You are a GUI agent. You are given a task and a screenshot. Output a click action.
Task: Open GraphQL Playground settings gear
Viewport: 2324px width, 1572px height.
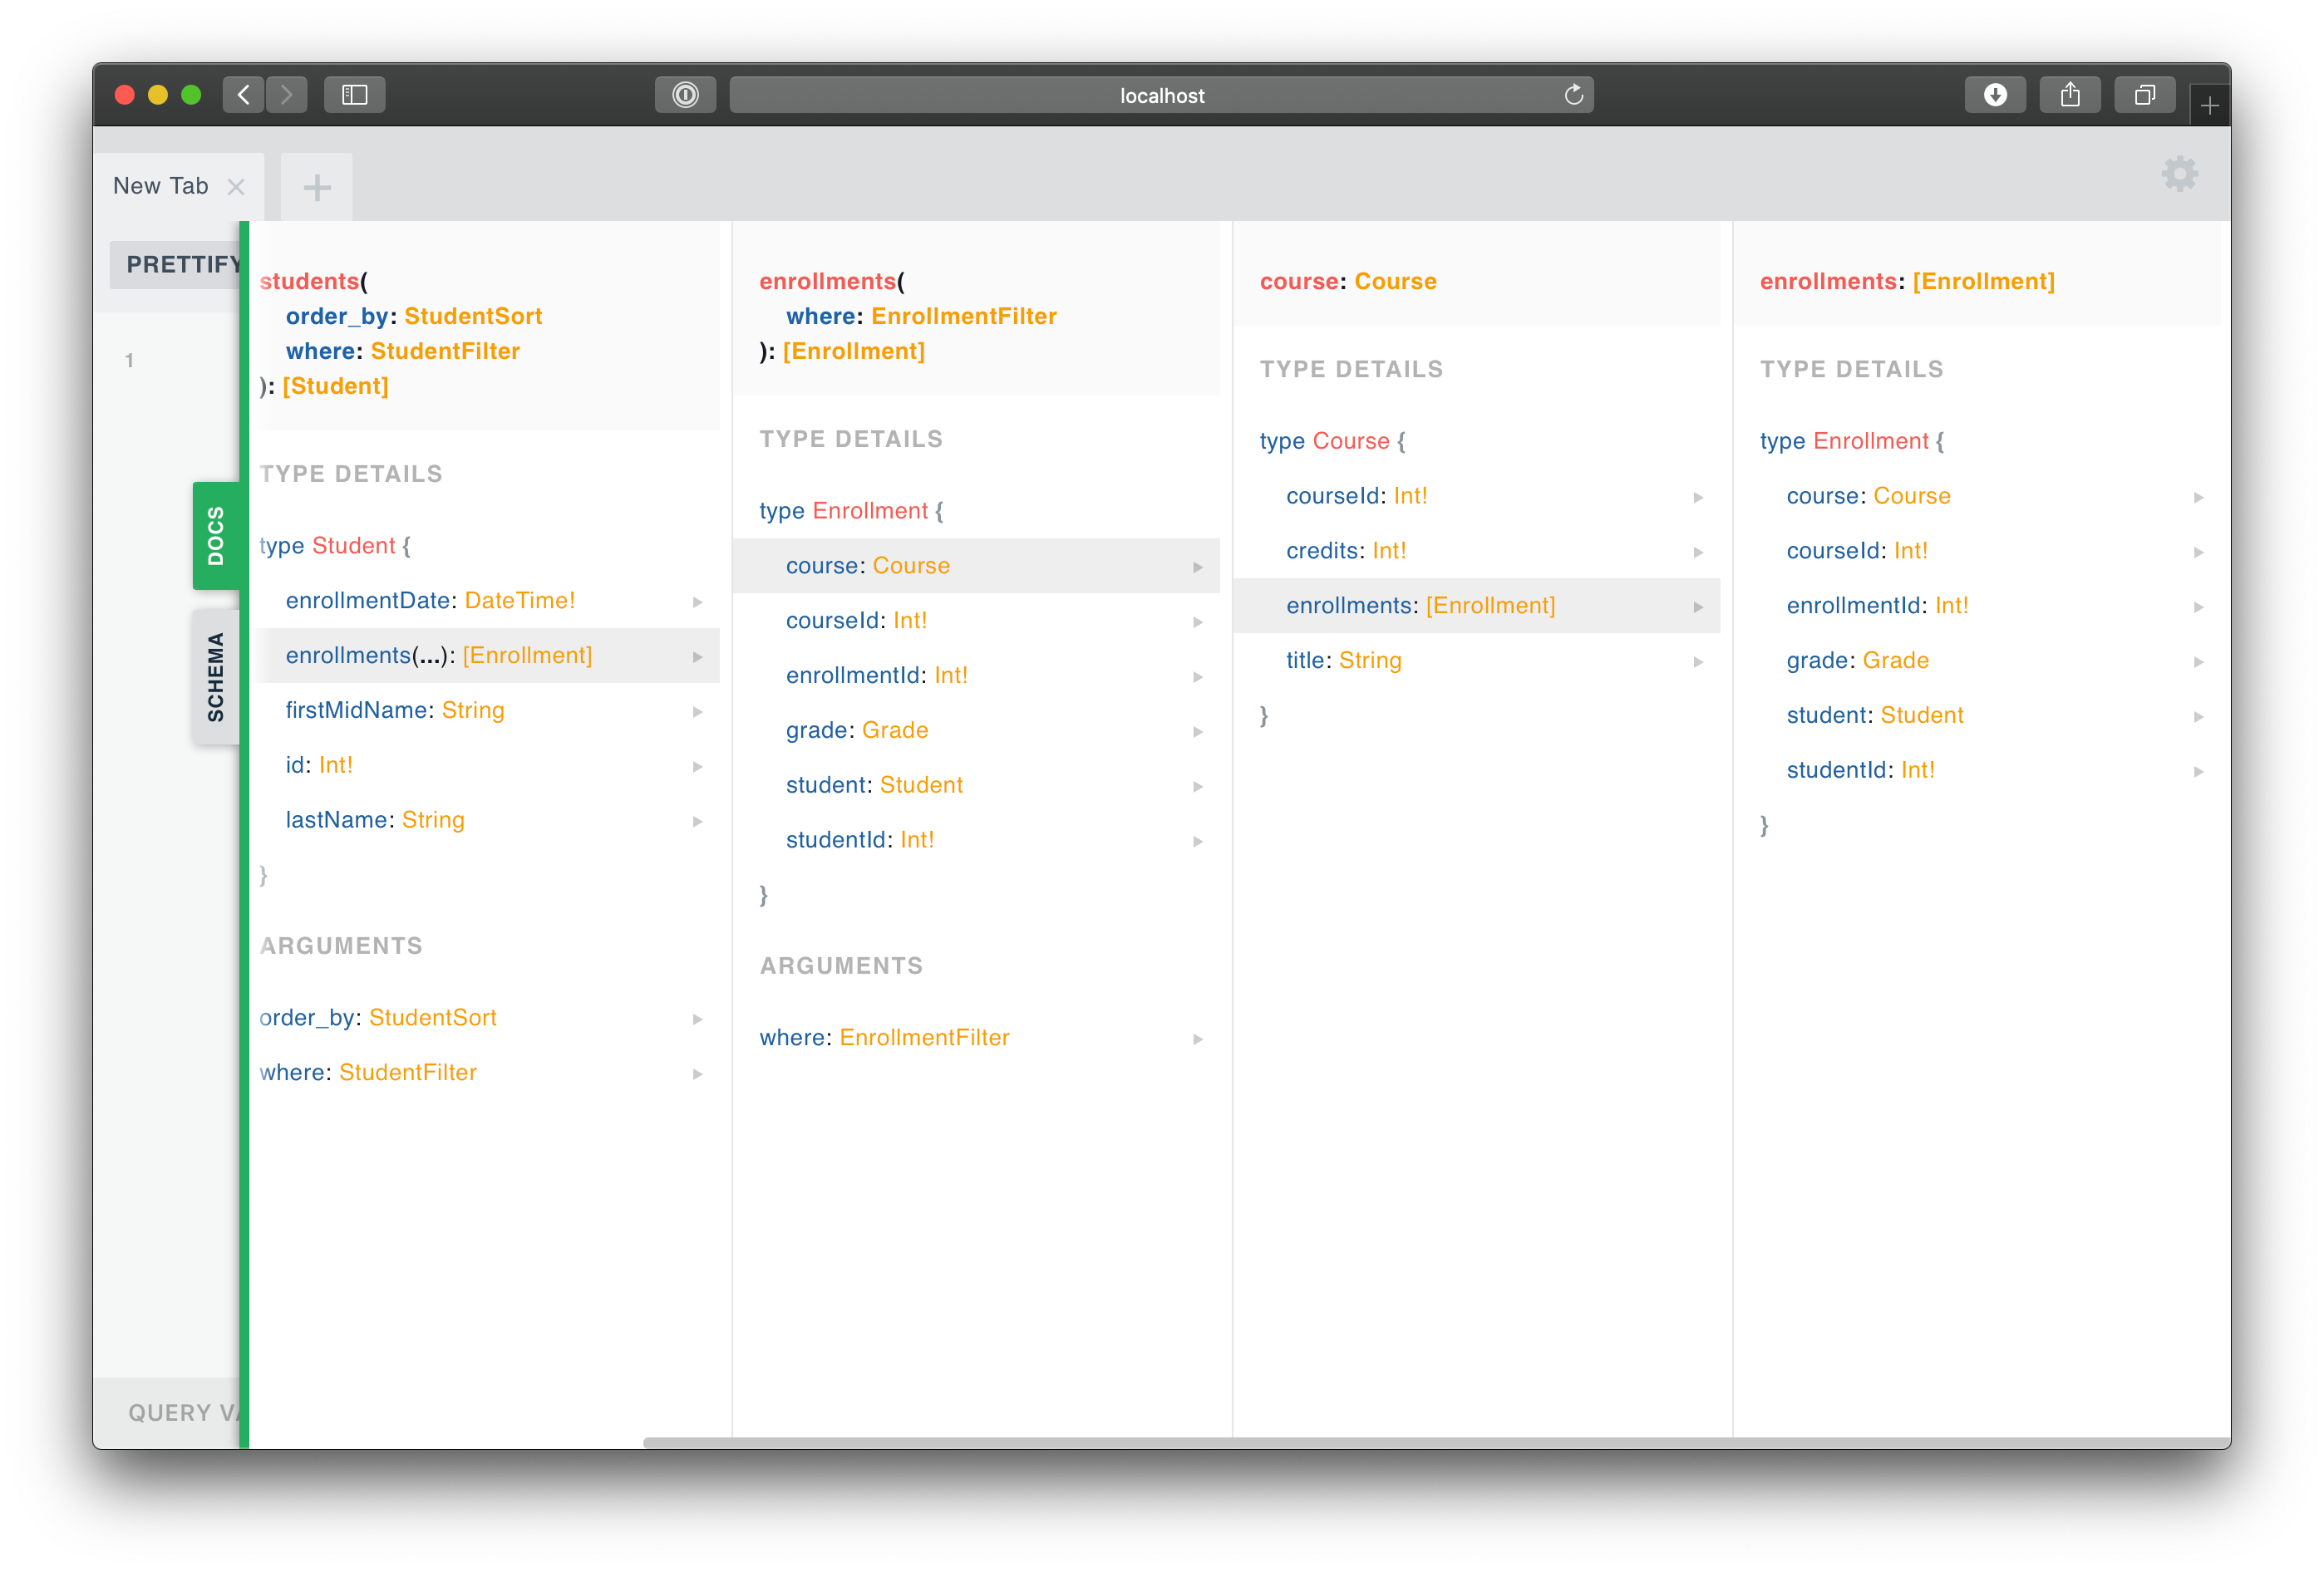click(2179, 174)
